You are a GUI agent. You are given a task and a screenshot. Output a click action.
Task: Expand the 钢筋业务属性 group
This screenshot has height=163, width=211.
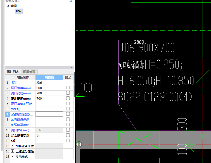pyautogui.click(x=12, y=146)
